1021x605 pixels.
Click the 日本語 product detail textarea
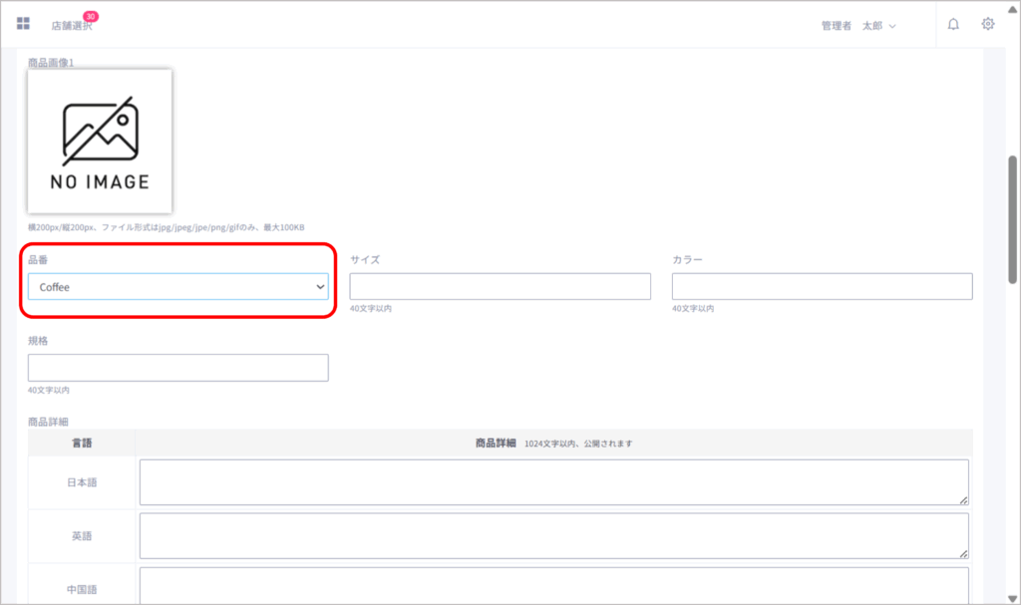553,482
